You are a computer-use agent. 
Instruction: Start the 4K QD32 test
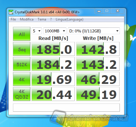[x=22, y=94]
